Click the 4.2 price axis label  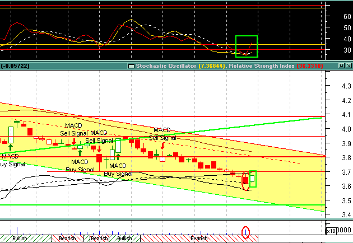346,100
